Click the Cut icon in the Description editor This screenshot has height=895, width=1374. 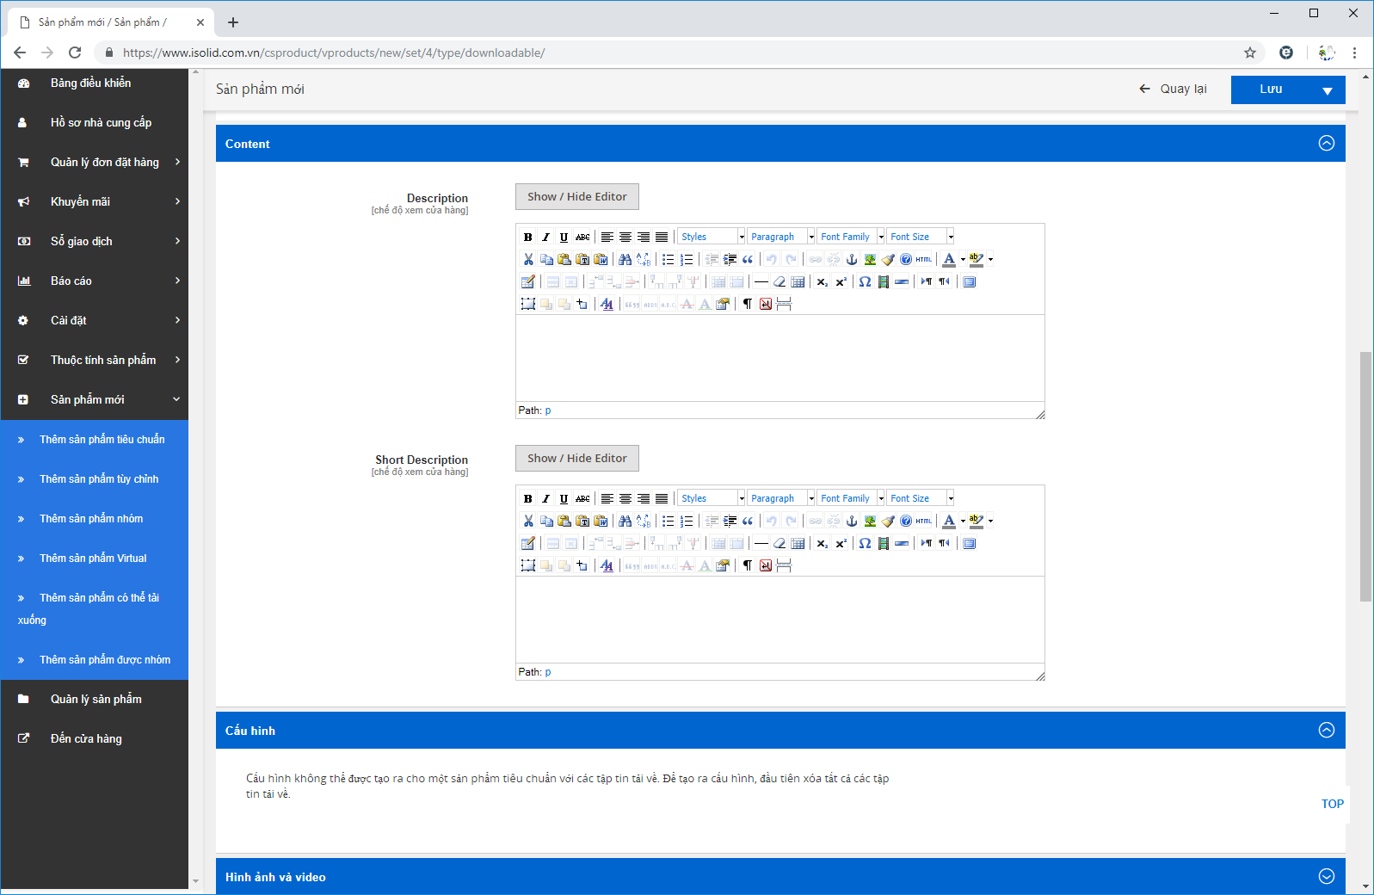pos(528,259)
